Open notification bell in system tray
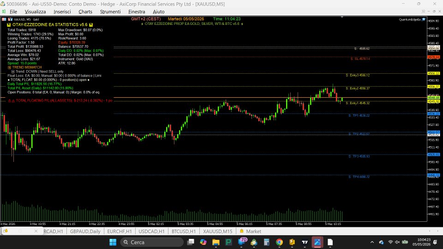The height and width of the screenshot is (249, 443). pyautogui.click(x=435, y=242)
